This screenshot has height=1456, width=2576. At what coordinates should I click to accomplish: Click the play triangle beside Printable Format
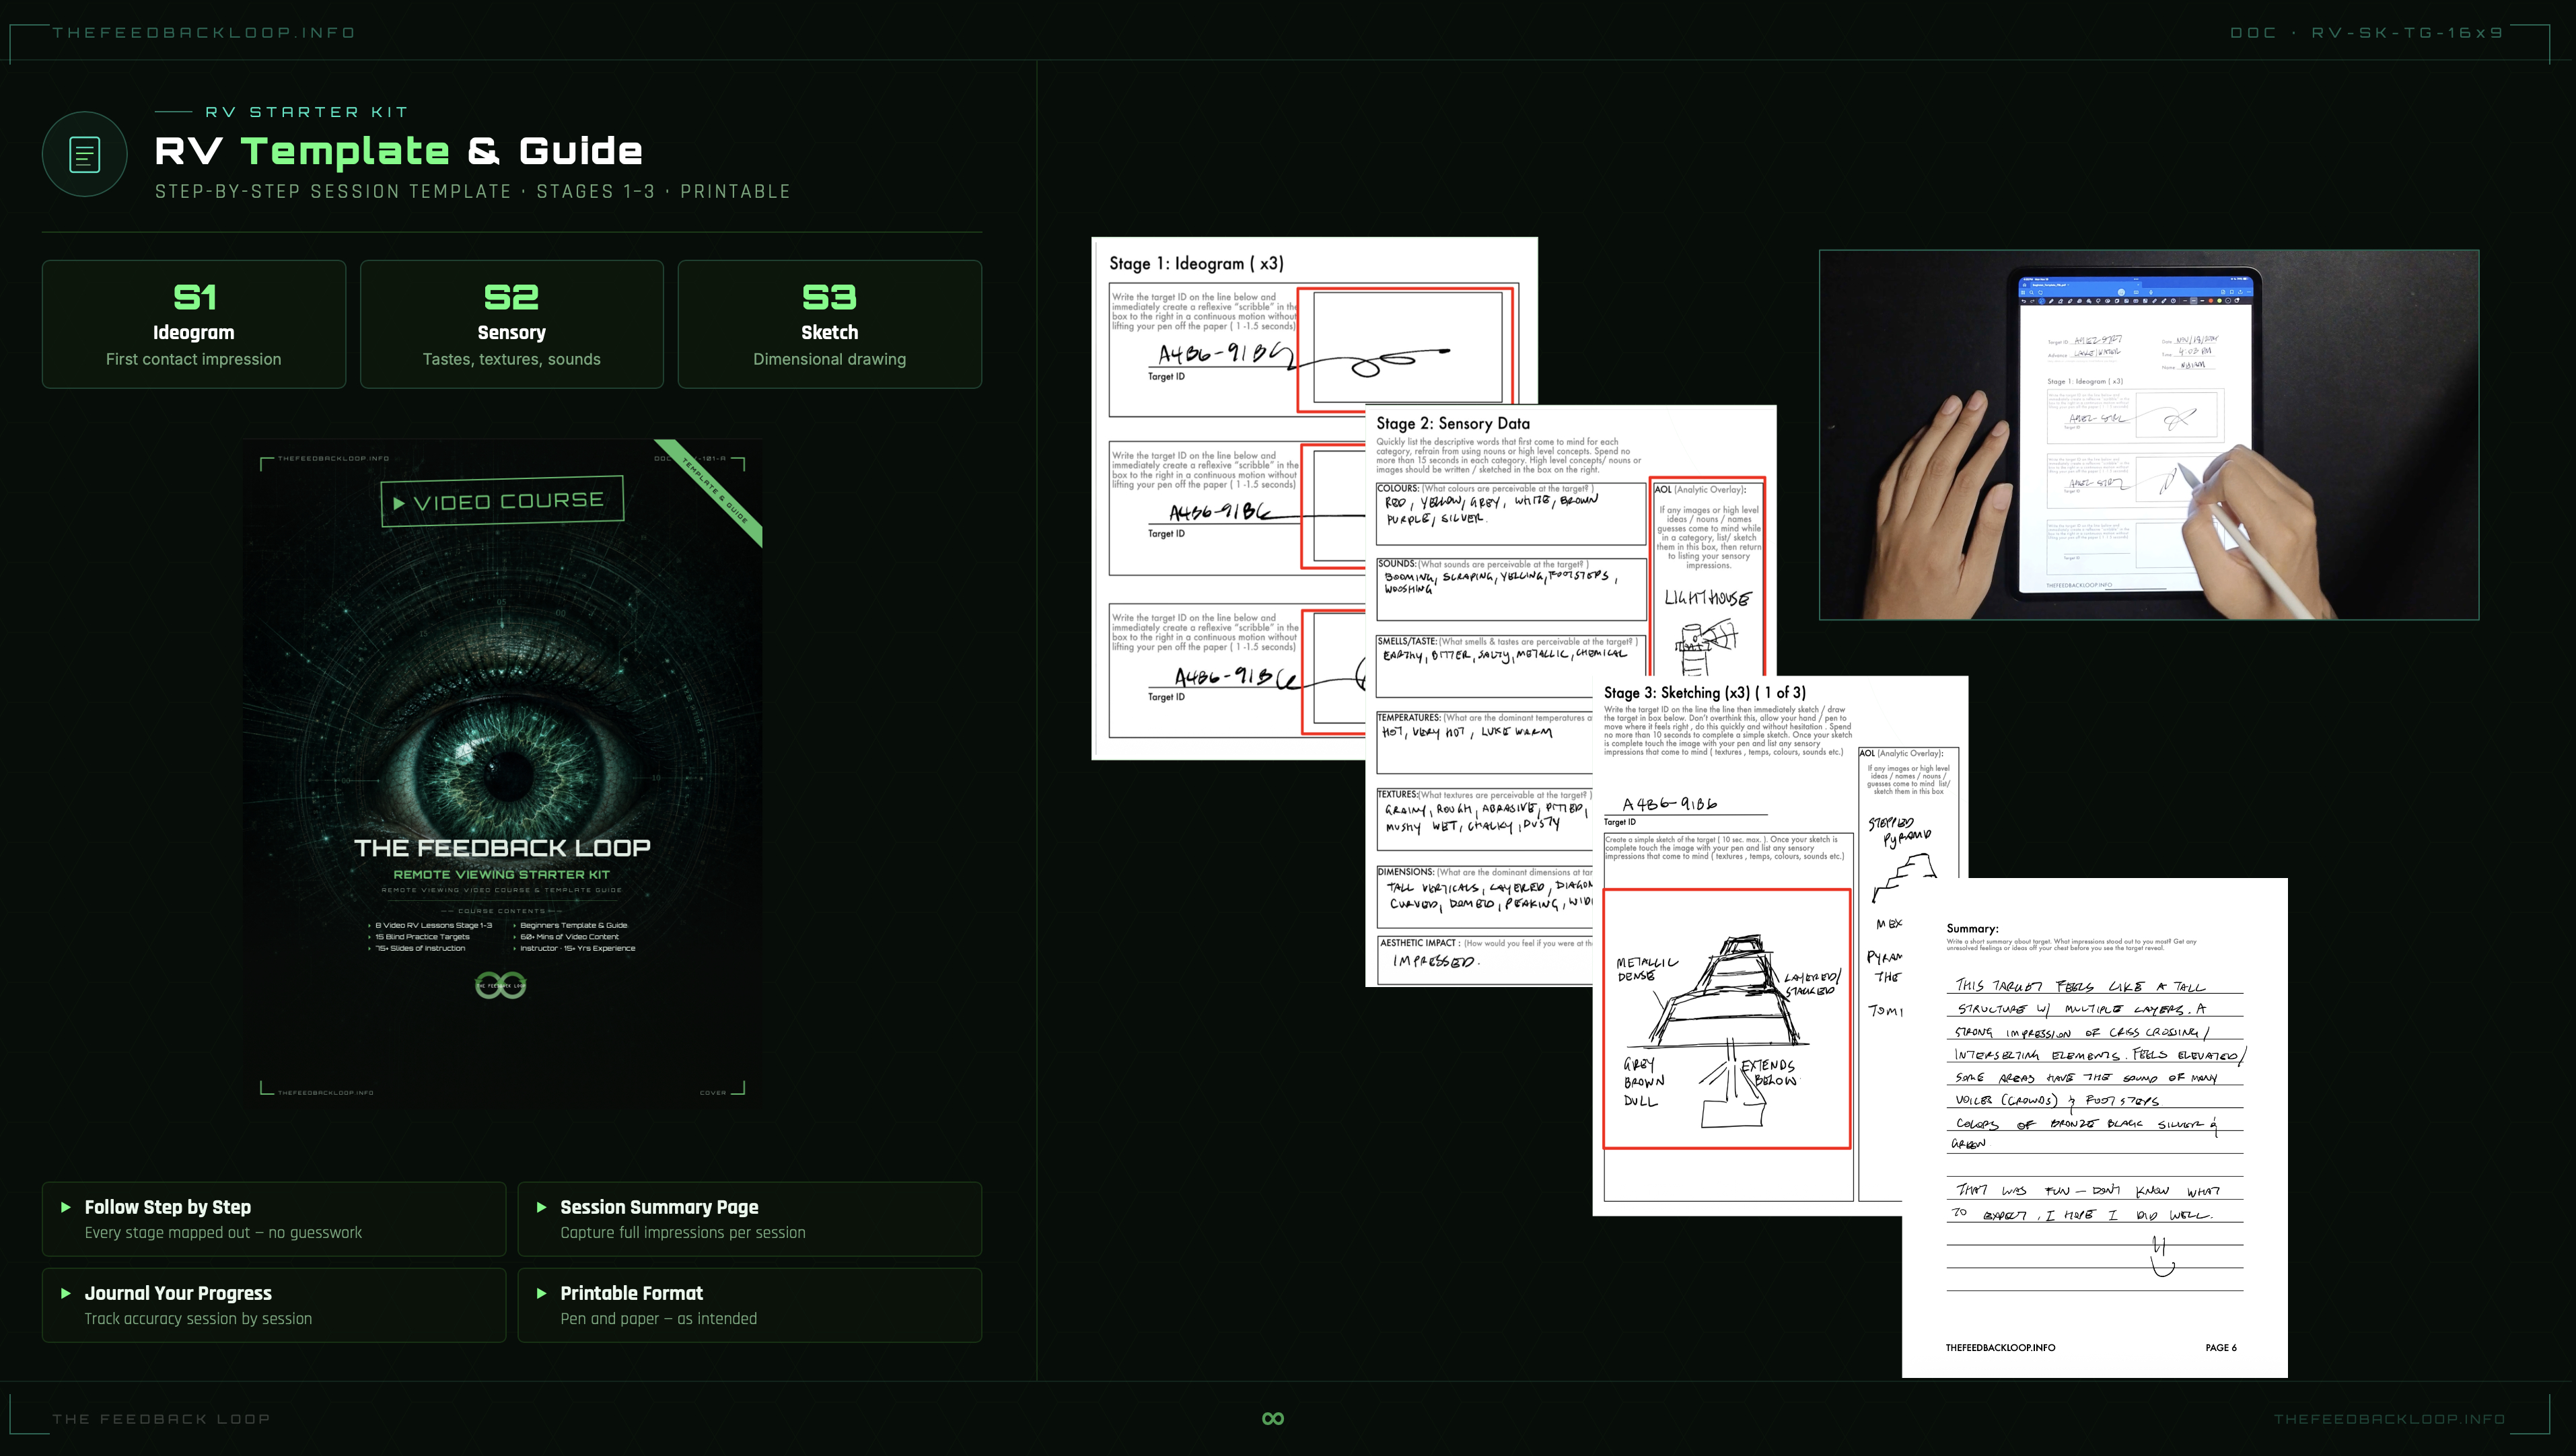(x=541, y=1293)
